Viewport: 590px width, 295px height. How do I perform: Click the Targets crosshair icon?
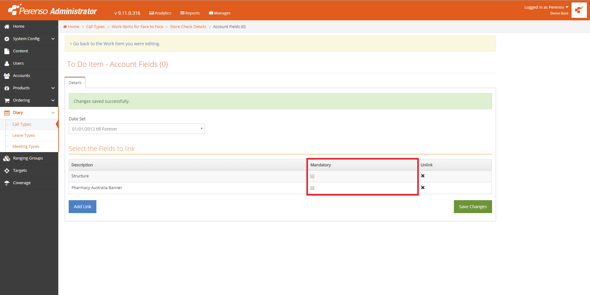click(7, 171)
